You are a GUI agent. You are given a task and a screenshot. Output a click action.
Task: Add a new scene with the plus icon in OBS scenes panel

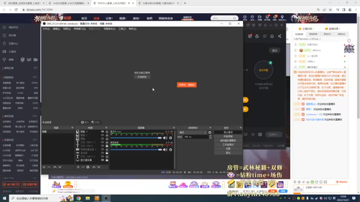44,167
